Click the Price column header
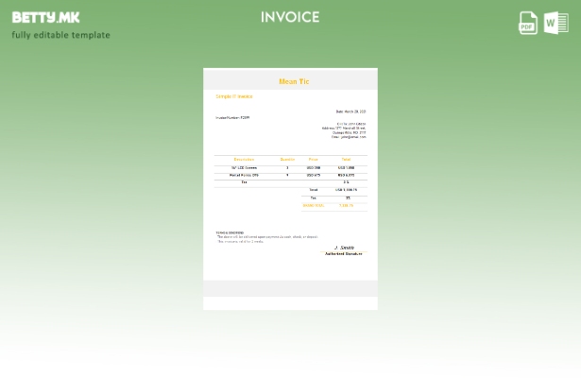581x378 pixels. 313,160
